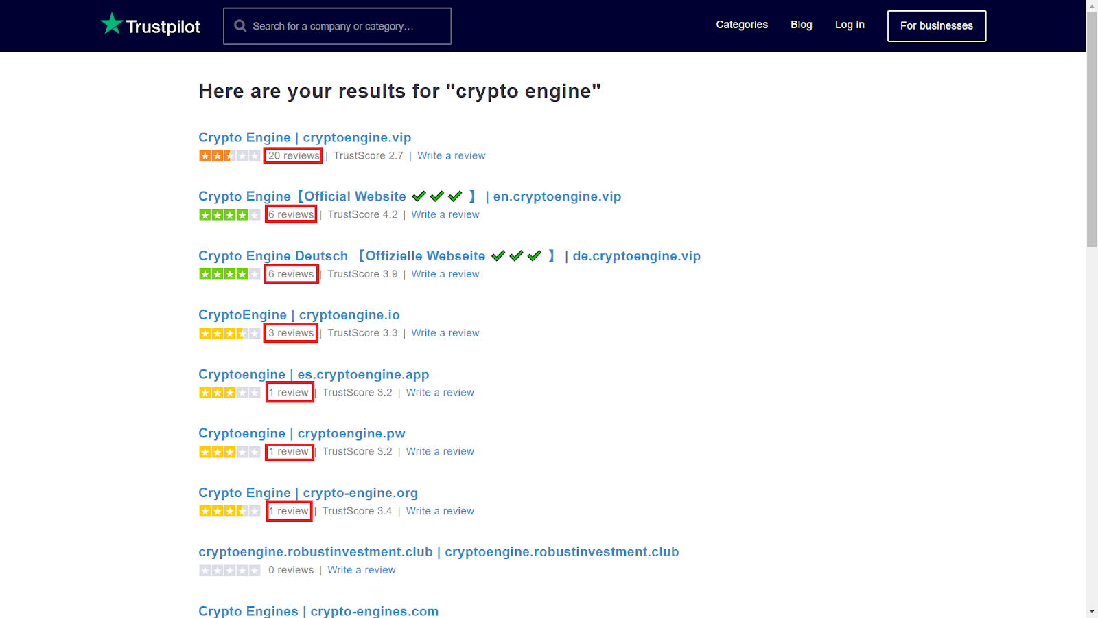Click star rating for es.cryptoengine.app

tap(230, 393)
